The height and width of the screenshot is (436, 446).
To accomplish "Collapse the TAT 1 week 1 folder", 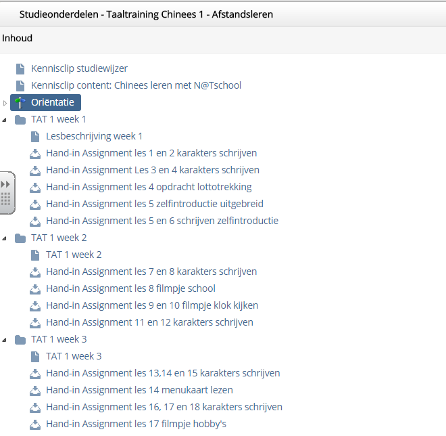I will (4, 121).
